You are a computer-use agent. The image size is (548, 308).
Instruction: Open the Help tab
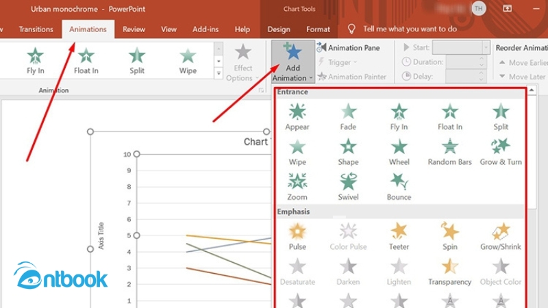click(242, 29)
